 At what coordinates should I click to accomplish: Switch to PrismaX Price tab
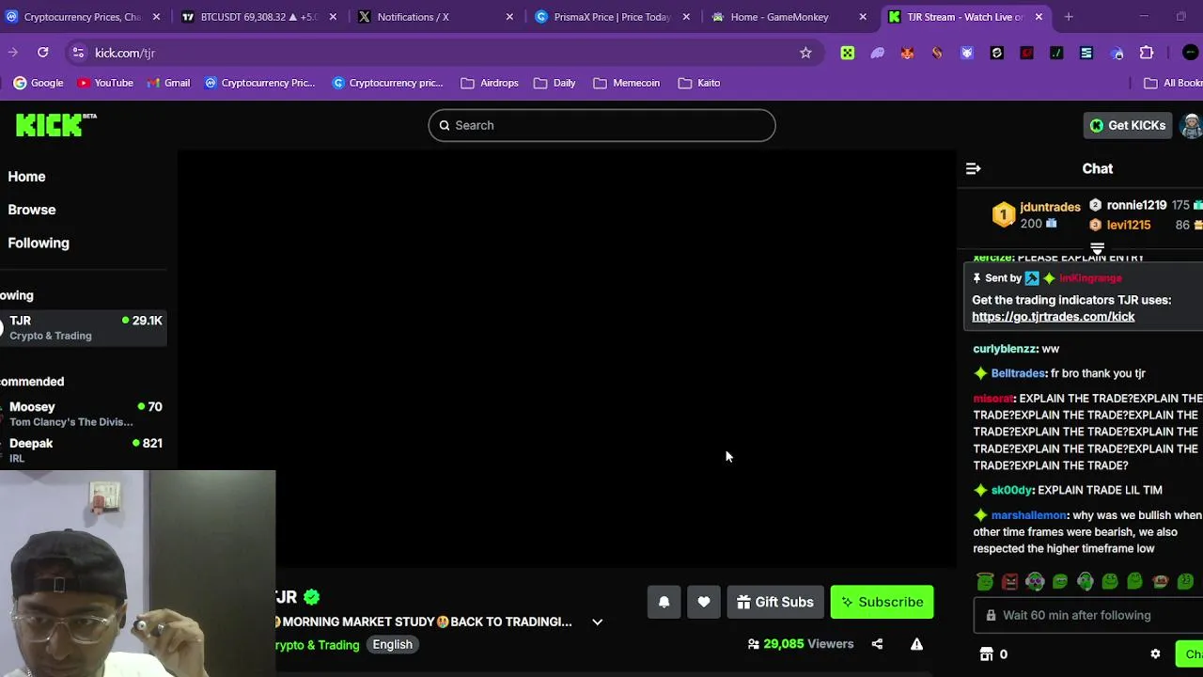point(613,17)
